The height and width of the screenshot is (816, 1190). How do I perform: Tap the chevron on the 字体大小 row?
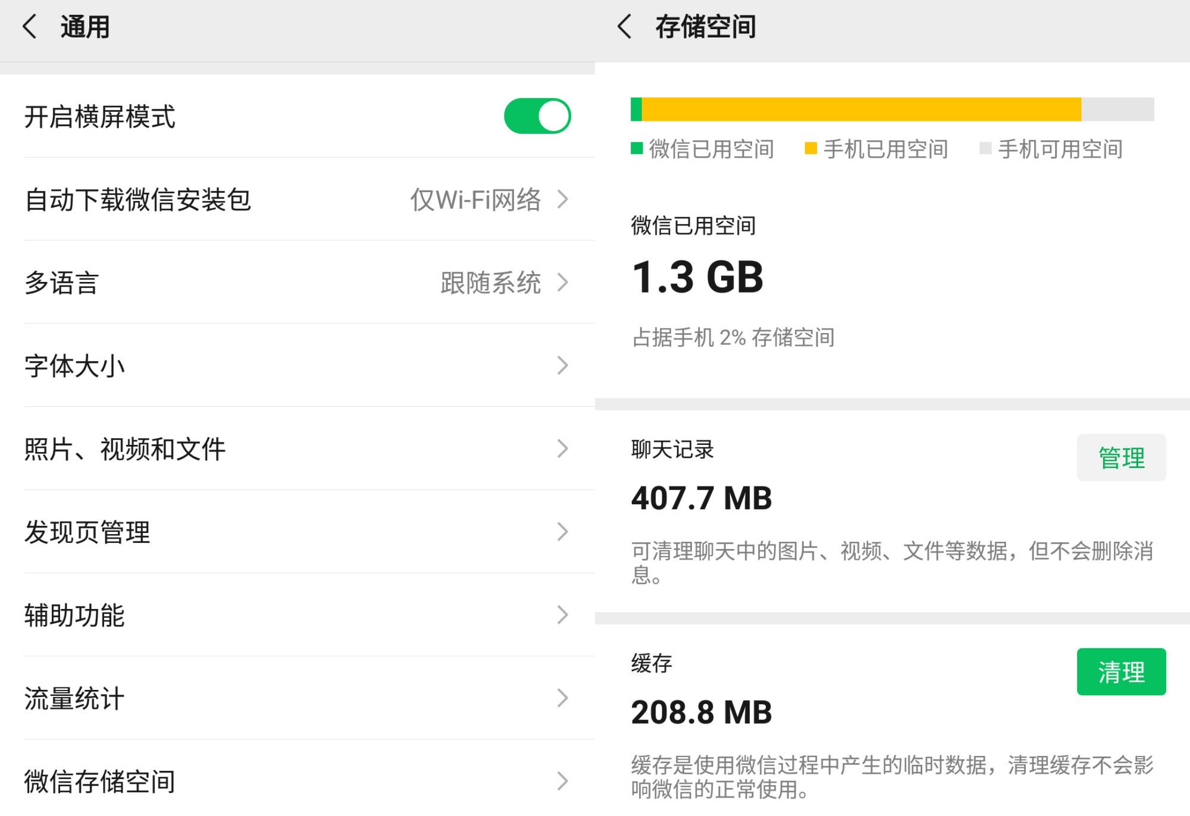coord(563,366)
